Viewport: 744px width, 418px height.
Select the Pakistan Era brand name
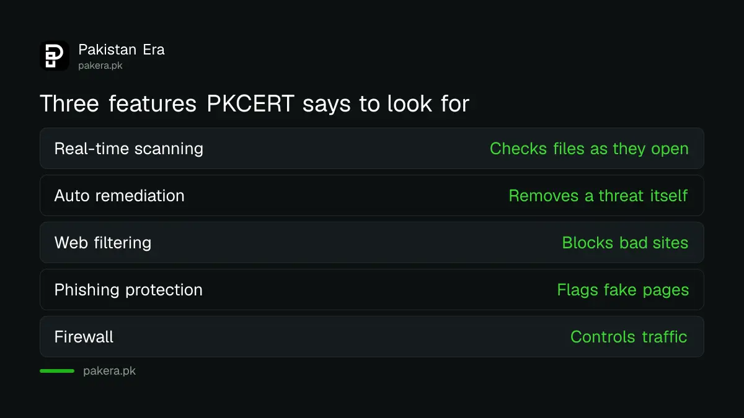click(x=122, y=50)
